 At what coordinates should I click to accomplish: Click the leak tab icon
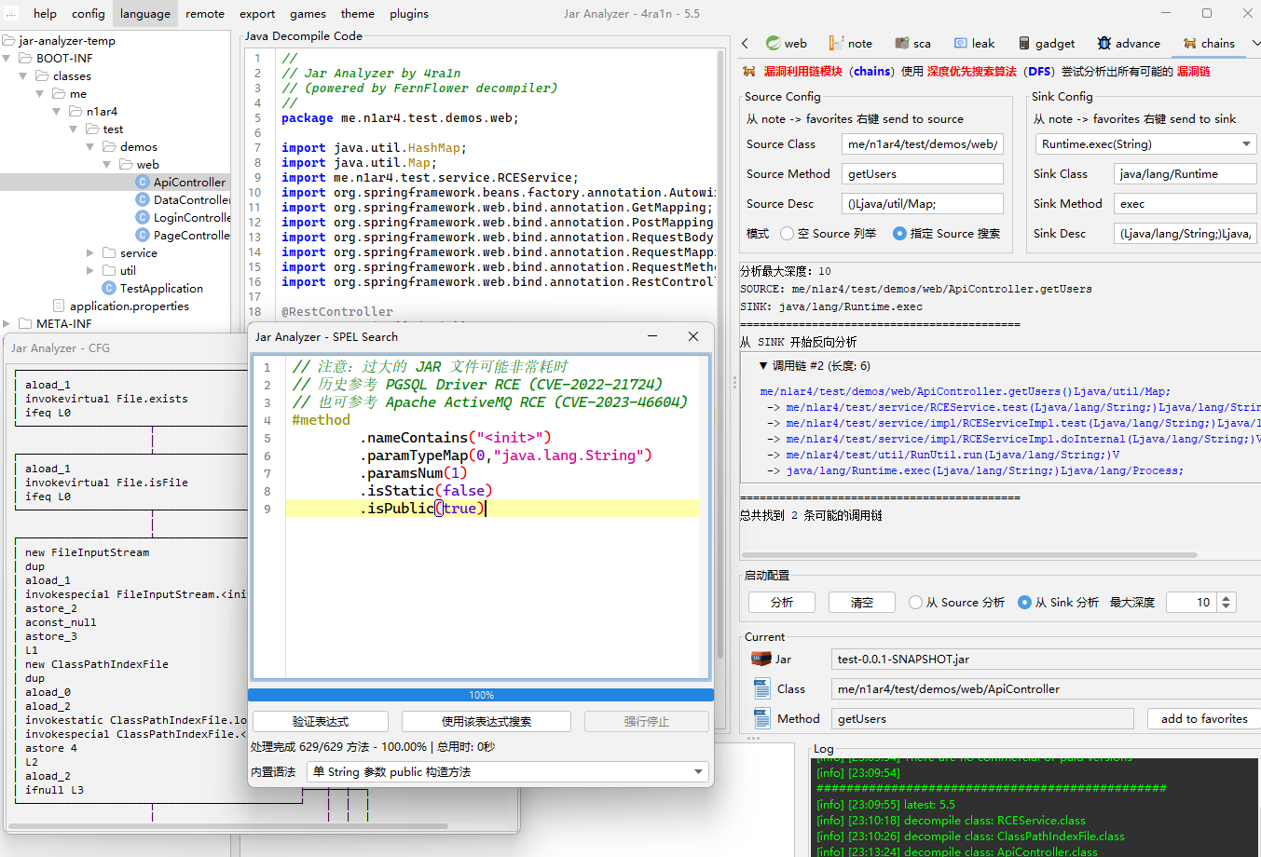point(961,43)
